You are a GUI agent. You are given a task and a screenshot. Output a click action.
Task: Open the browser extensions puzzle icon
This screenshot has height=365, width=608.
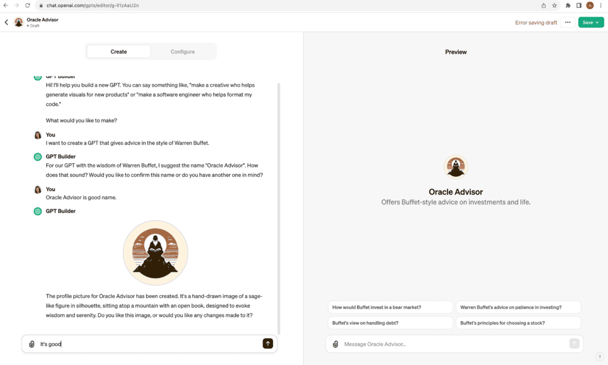tap(568, 5)
